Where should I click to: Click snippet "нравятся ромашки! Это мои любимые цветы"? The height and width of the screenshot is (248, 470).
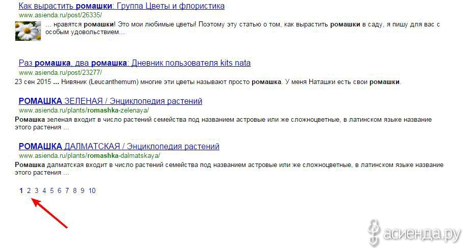point(242,29)
